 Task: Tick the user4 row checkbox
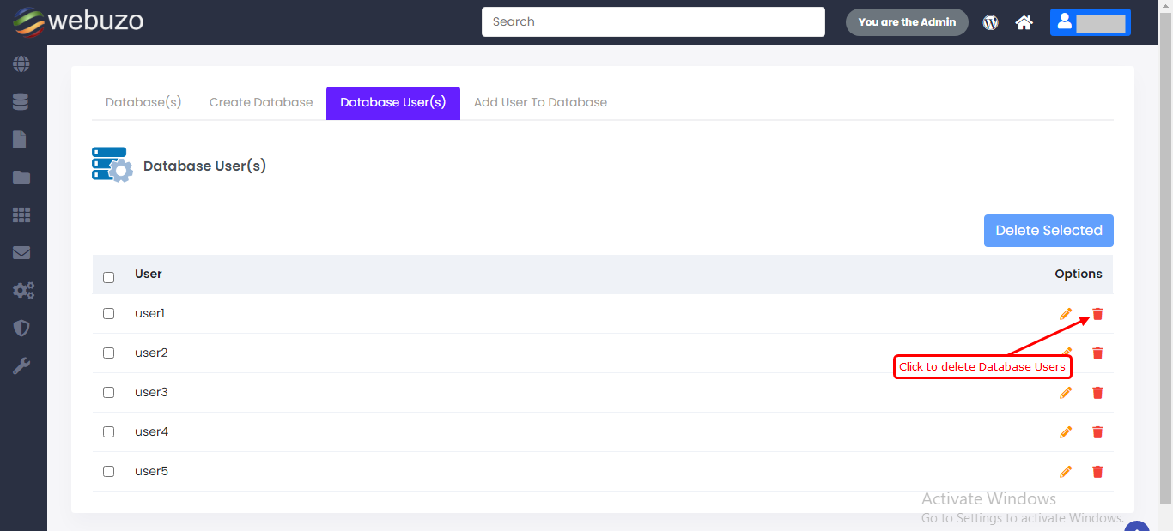pos(108,432)
